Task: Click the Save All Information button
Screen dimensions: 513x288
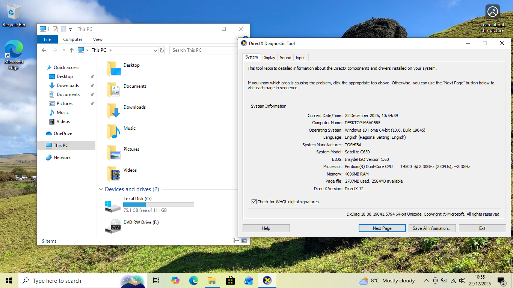Action: tap(432, 228)
